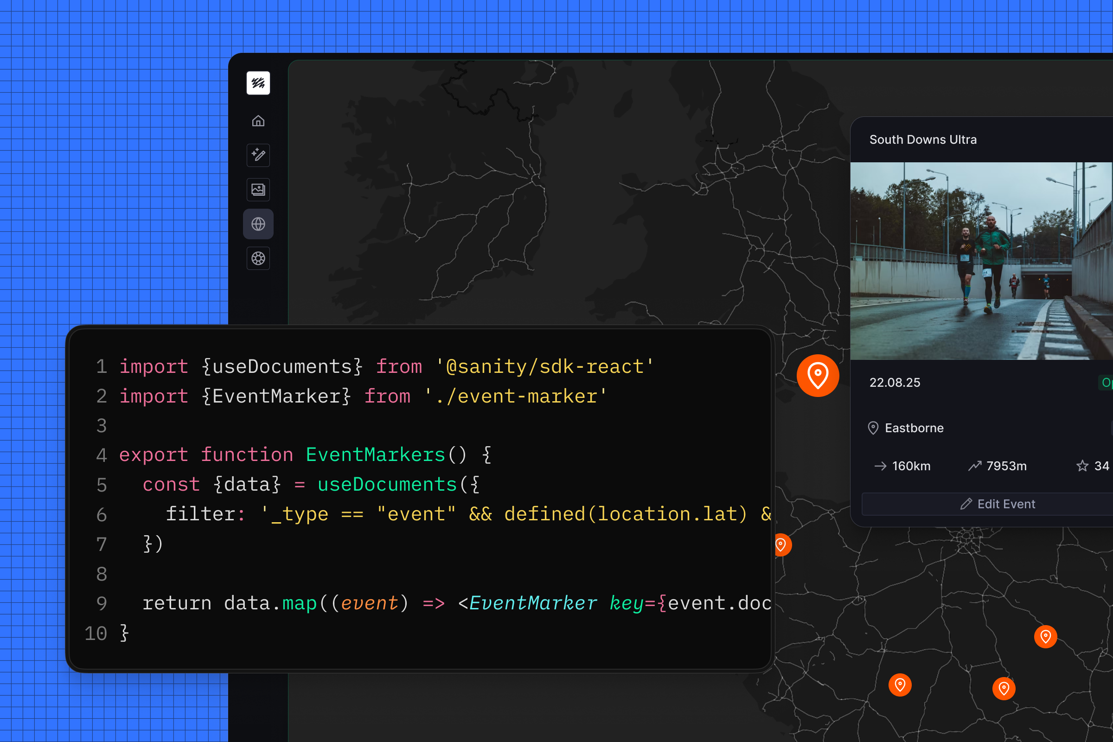Click the Edit Event button
Image resolution: width=1113 pixels, height=742 pixels.
998,504
